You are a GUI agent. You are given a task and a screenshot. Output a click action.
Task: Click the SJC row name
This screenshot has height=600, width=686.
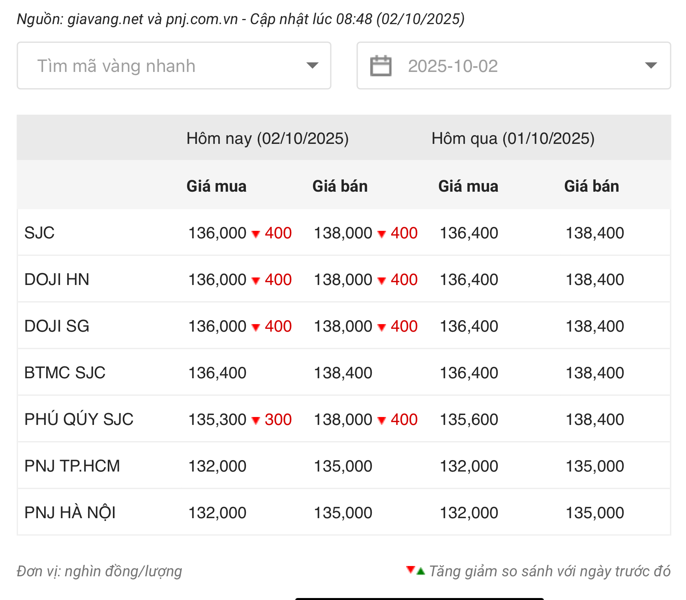click(x=39, y=233)
